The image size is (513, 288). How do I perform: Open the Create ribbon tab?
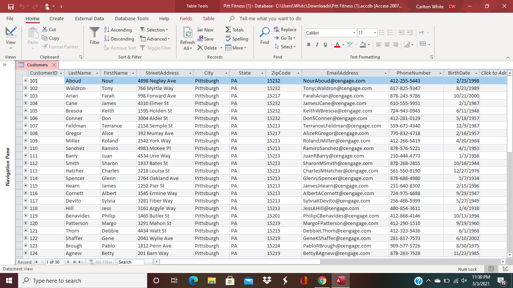click(x=57, y=18)
